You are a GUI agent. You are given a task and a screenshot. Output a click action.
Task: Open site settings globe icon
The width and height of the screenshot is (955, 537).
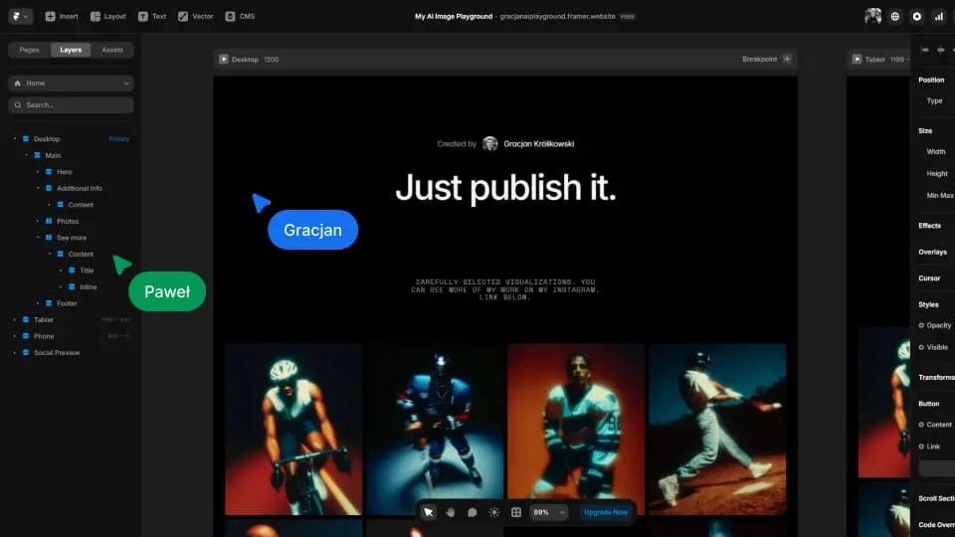click(x=894, y=17)
